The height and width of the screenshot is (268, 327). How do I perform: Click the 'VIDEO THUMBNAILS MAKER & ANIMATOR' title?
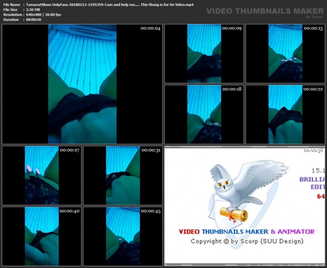[246, 232]
